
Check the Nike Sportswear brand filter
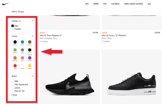point(13,84)
